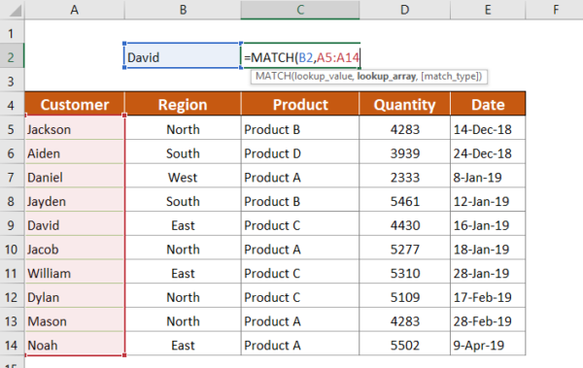583x368 pixels.
Task: Select column D header
Action: [x=404, y=10]
